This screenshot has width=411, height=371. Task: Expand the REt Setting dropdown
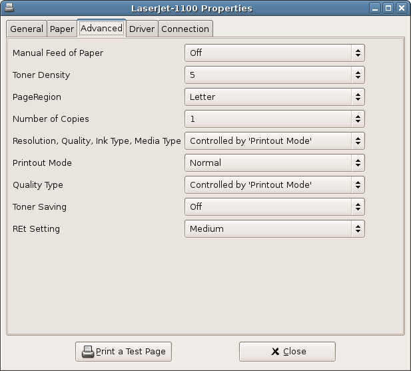tap(274, 228)
